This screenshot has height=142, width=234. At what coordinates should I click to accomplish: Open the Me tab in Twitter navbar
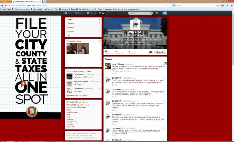[x=101, y=13]
